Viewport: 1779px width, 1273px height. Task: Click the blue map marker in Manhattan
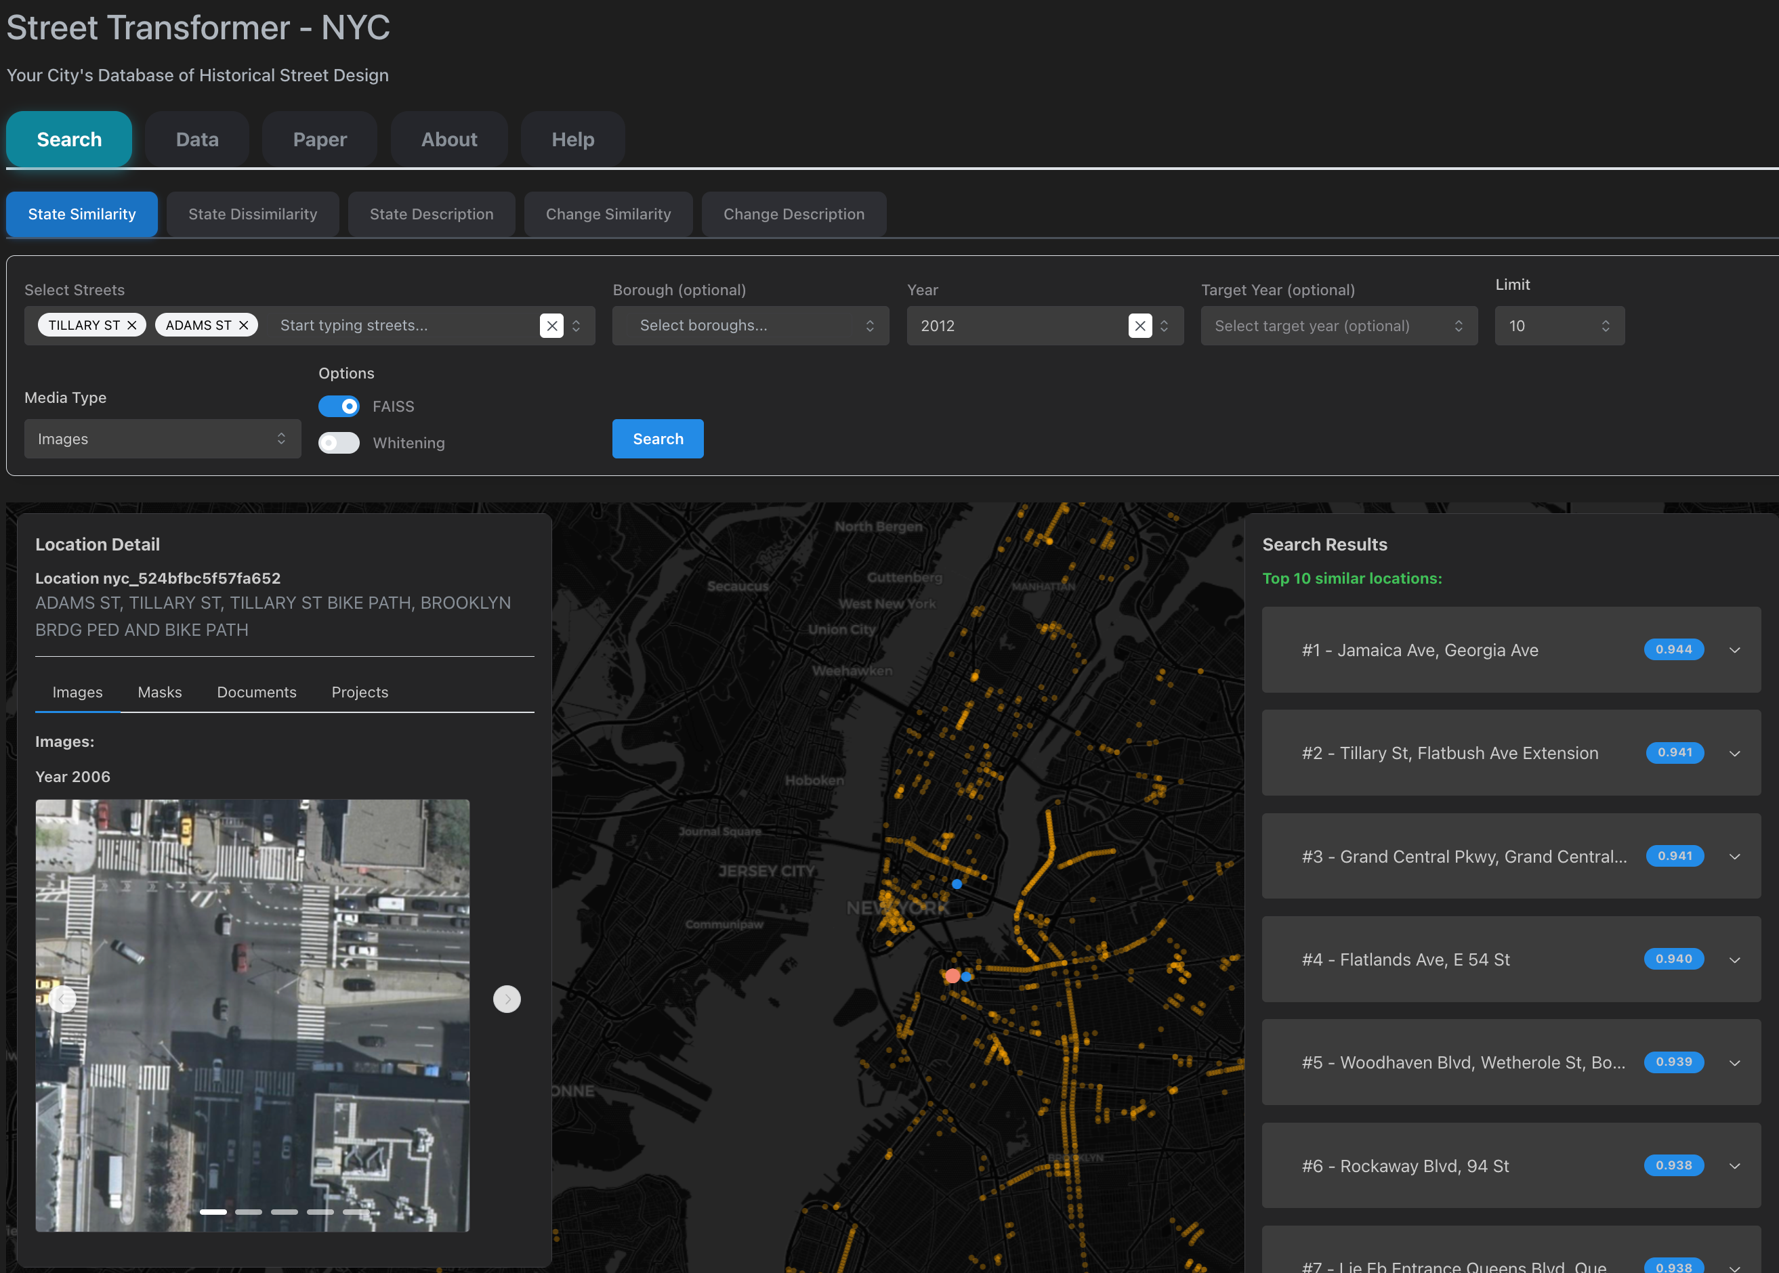coord(957,884)
